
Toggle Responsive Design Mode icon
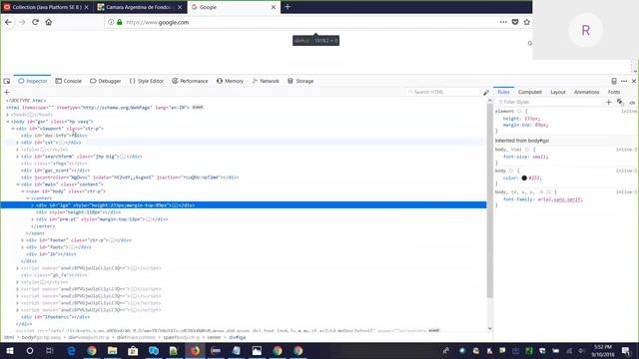pos(614,81)
